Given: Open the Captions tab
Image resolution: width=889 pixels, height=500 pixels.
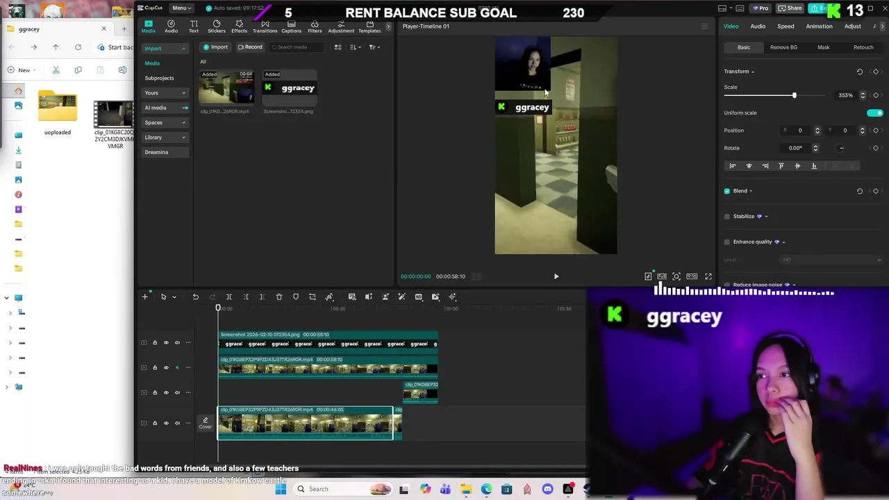Looking at the screenshot, I should click(x=291, y=26).
